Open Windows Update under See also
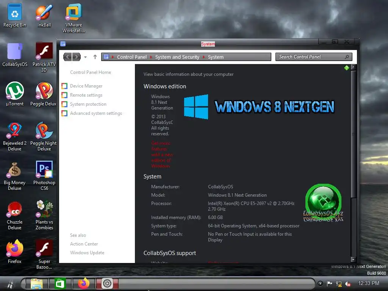 click(87, 253)
